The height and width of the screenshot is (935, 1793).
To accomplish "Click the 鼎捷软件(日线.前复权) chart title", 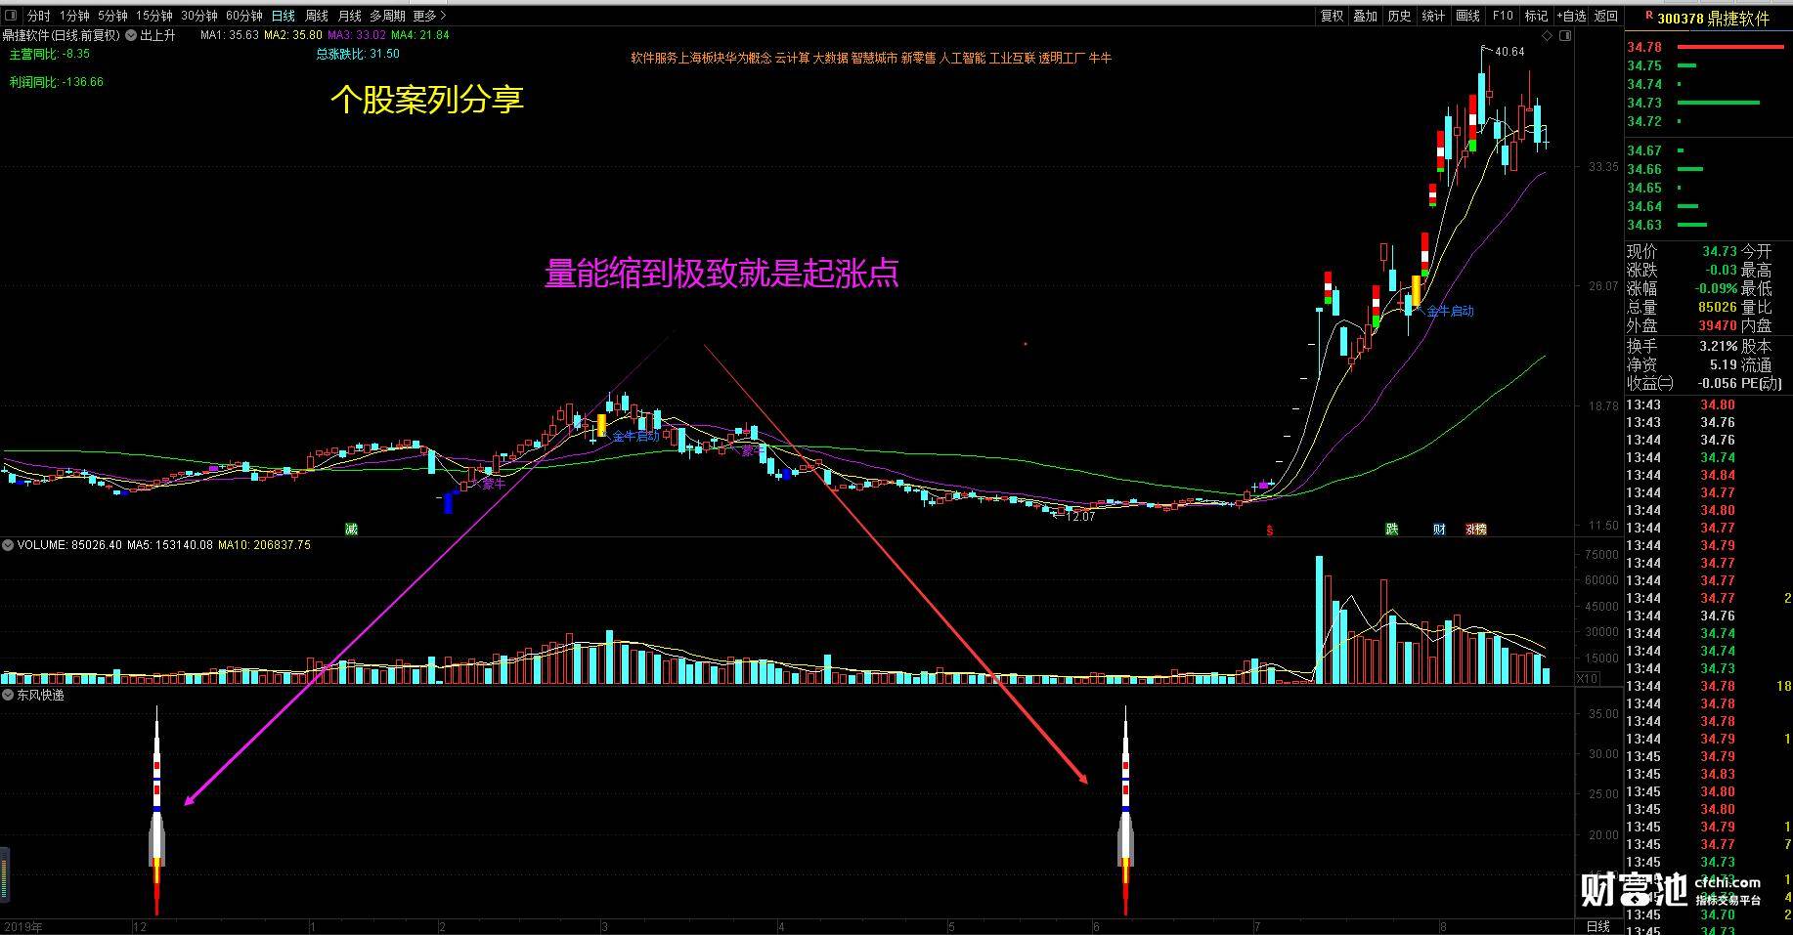I will click(x=61, y=35).
